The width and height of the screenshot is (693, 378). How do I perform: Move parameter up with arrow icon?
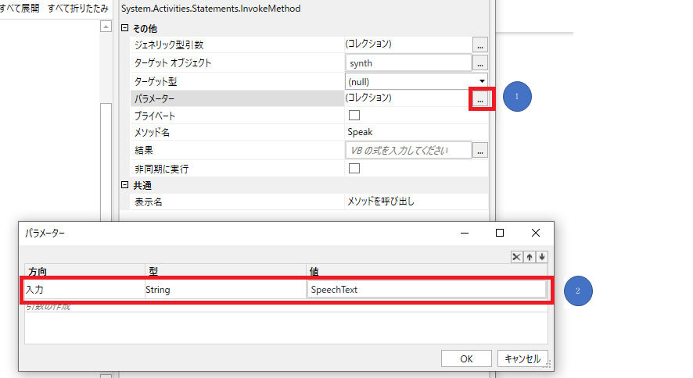click(530, 257)
